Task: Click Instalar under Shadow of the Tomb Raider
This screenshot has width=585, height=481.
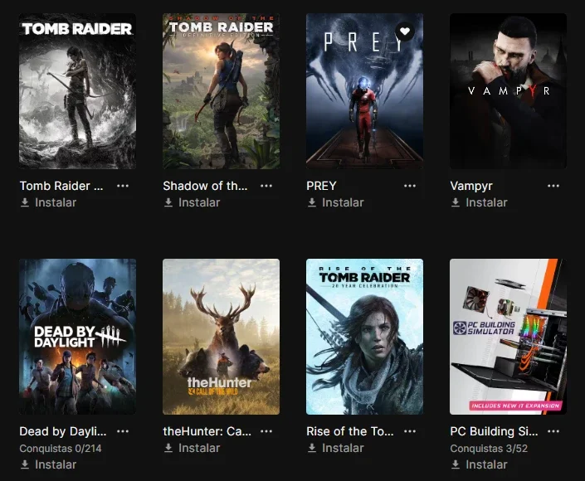Action: (x=192, y=202)
